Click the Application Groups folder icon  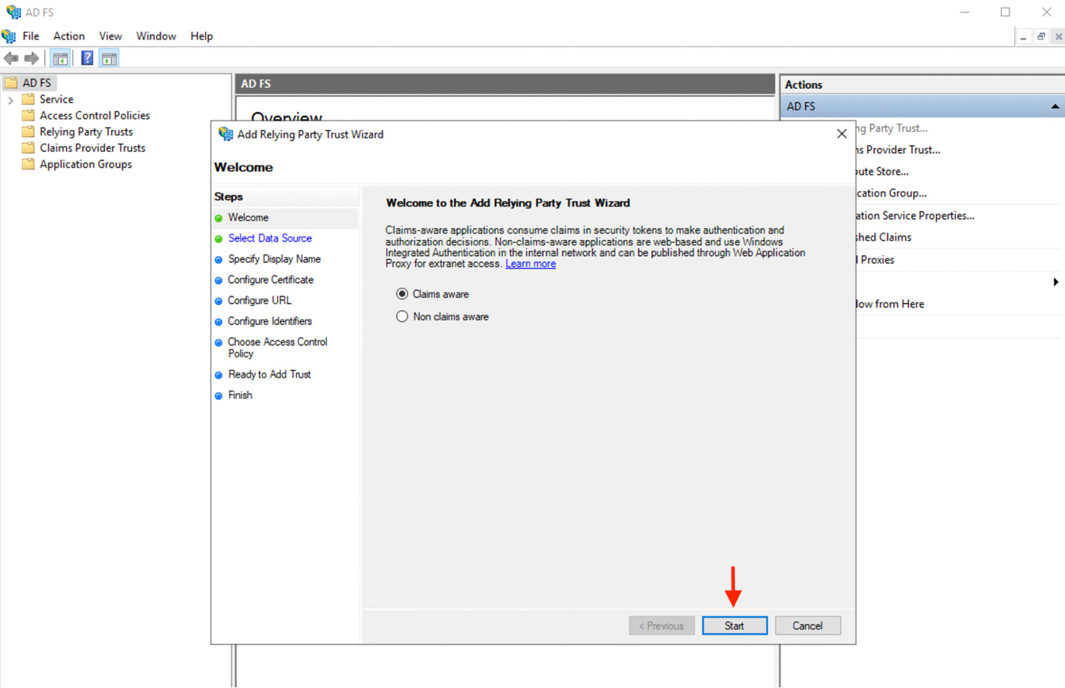point(28,164)
